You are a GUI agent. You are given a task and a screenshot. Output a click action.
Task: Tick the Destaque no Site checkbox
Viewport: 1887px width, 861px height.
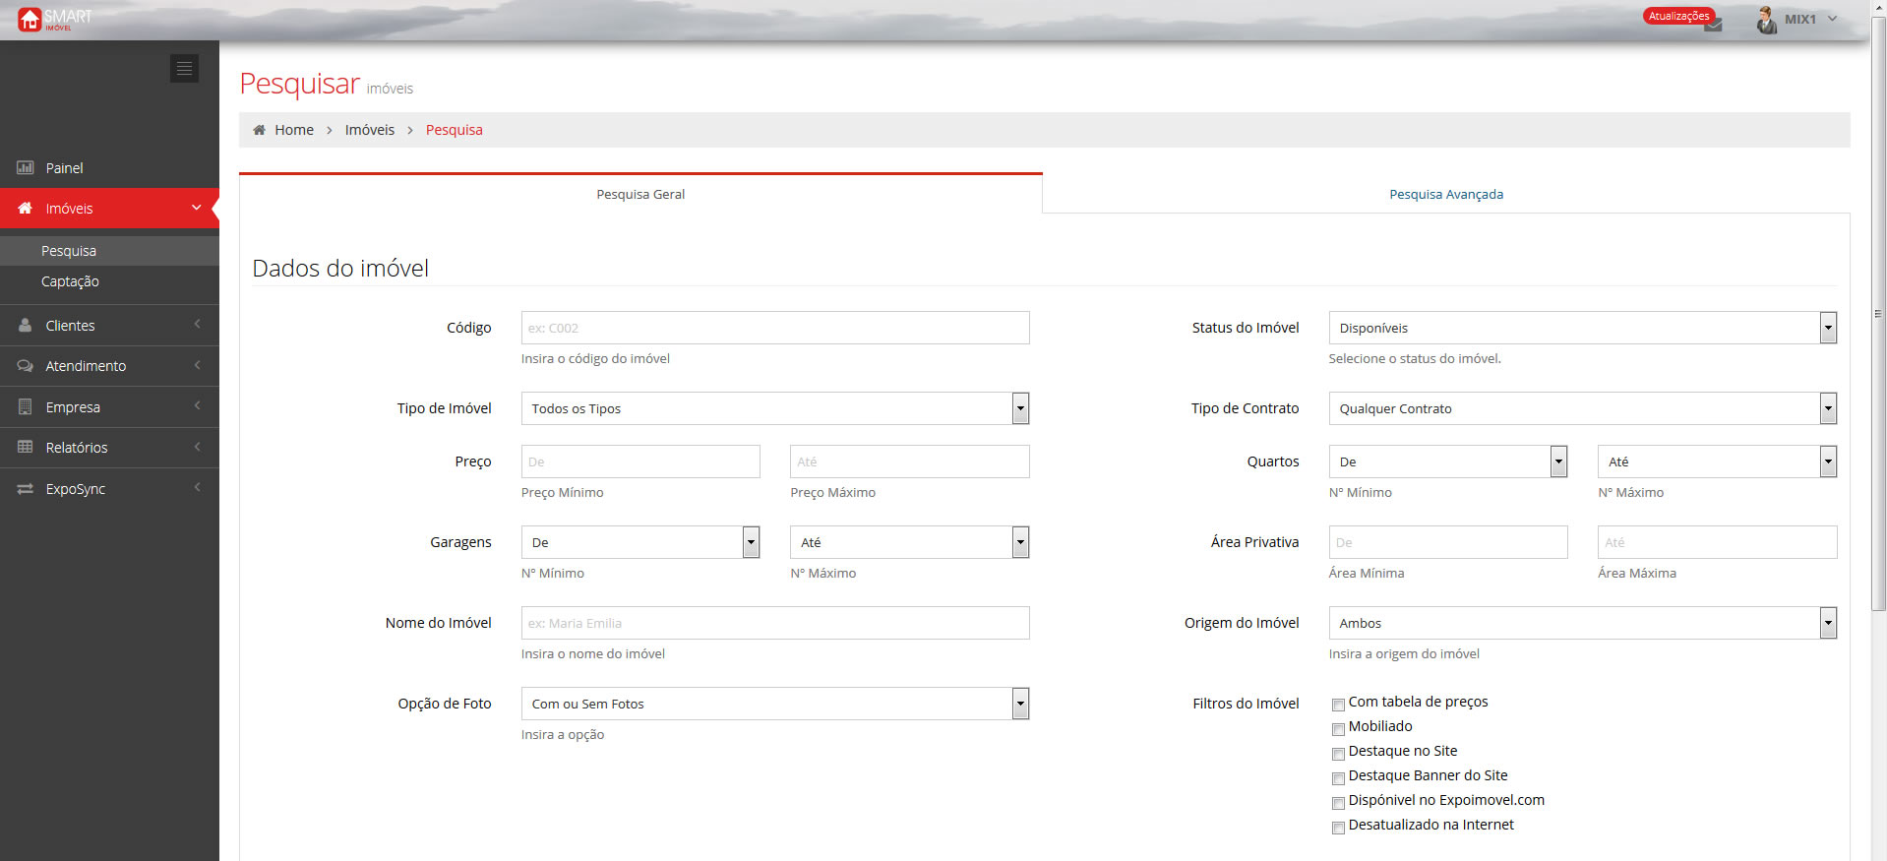(x=1338, y=754)
